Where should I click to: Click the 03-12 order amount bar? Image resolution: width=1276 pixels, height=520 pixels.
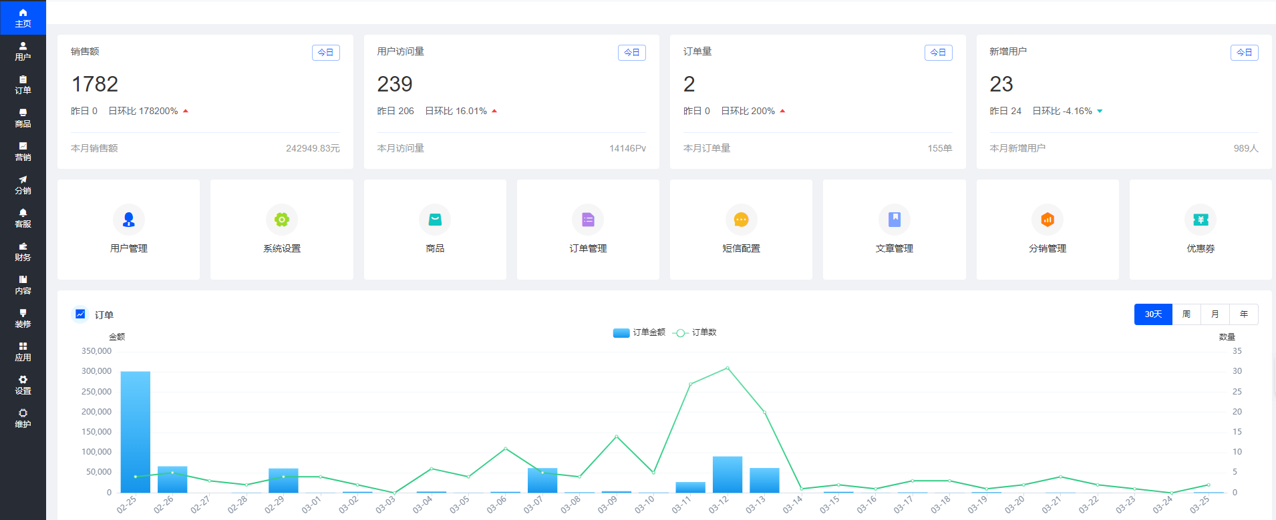[728, 475]
